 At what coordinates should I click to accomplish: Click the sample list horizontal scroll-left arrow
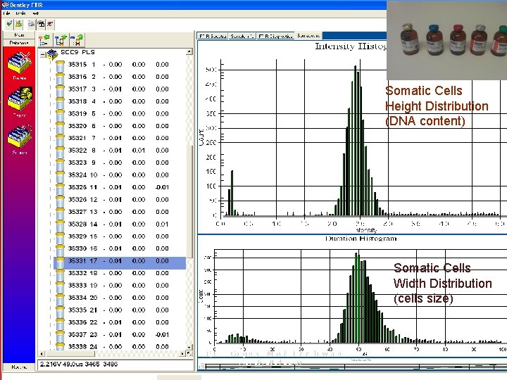(x=42, y=354)
